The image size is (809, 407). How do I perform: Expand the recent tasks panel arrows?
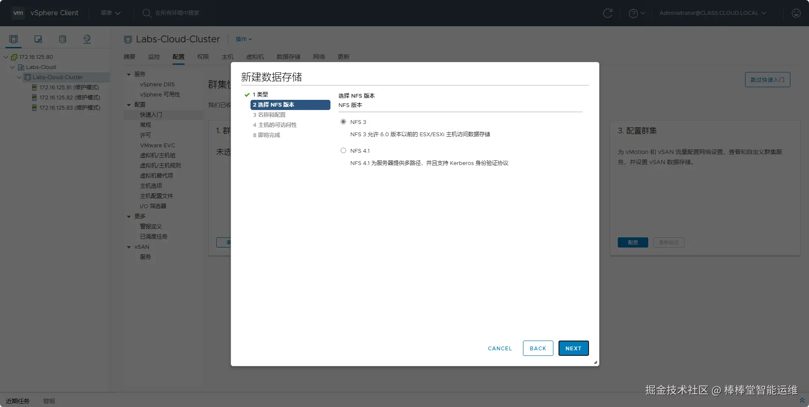pos(802,400)
